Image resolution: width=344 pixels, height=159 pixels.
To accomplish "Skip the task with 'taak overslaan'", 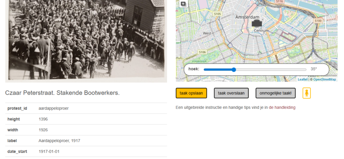I will (x=231, y=93).
